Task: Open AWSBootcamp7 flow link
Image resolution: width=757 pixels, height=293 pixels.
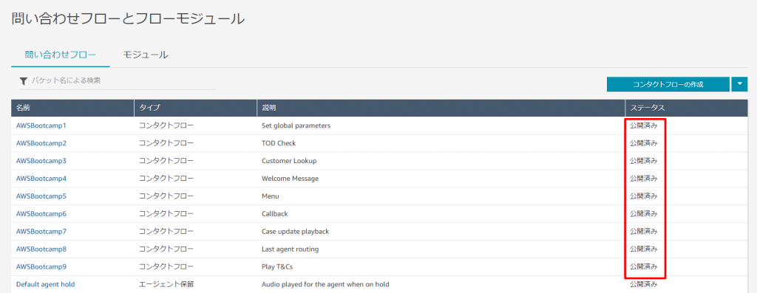Action: (41, 231)
